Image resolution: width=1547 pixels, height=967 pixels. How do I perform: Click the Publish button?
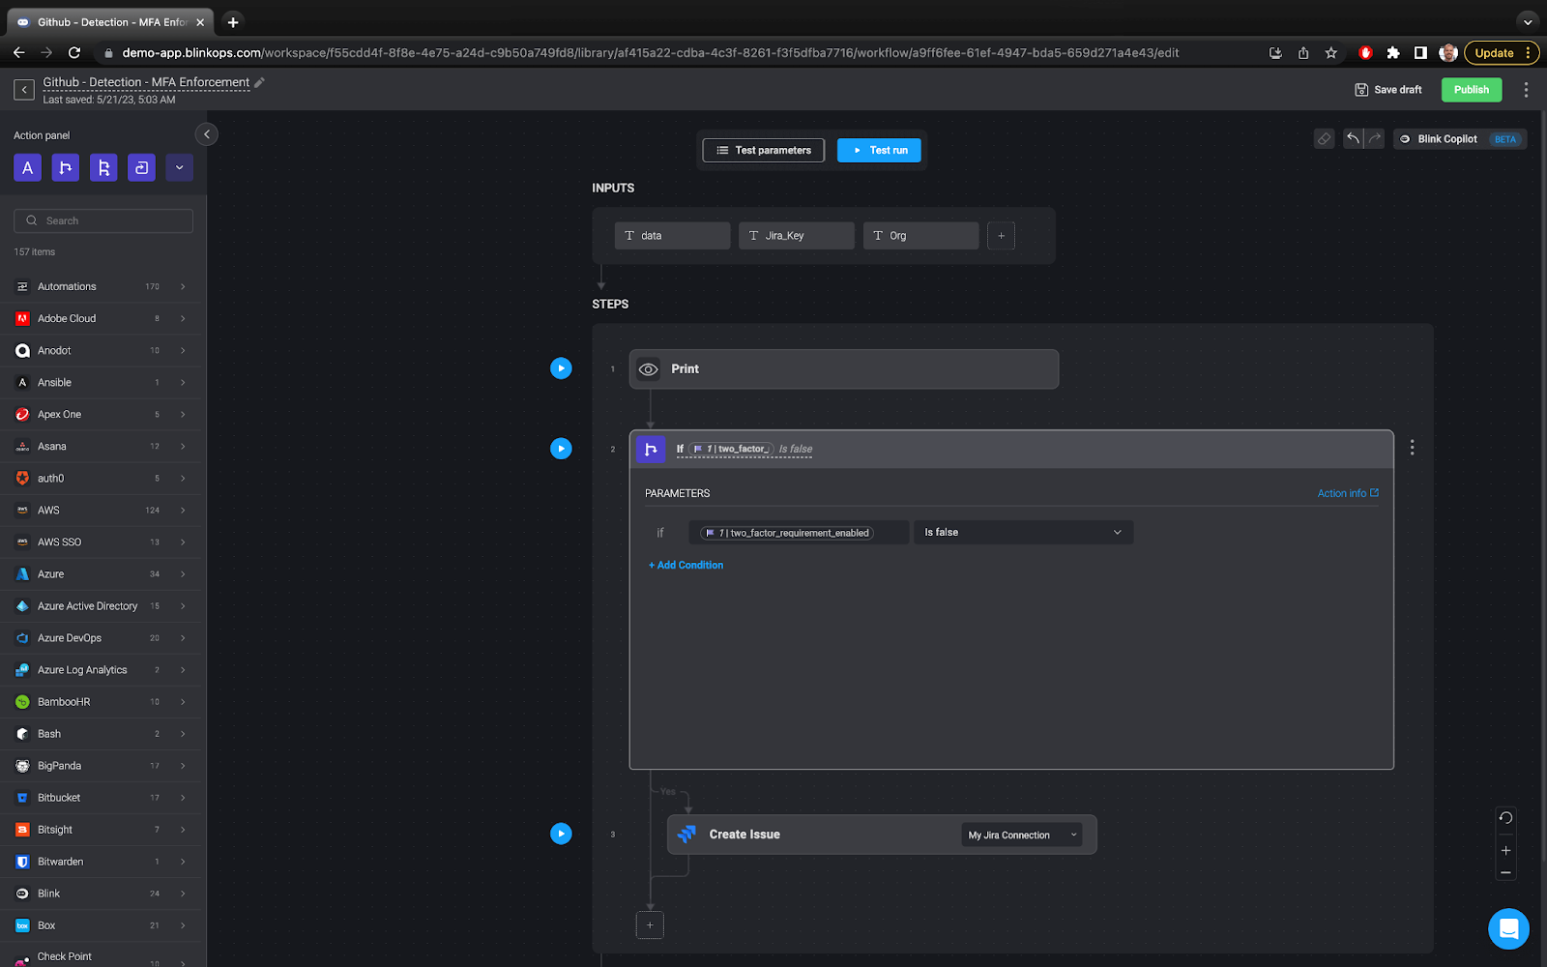pyautogui.click(x=1471, y=89)
